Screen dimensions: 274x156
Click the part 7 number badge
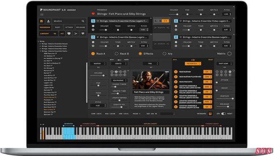click(93, 37)
